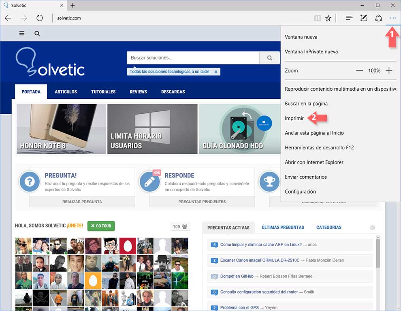
Task: Switch to CATEGORIAS tab
Action: 329,227
